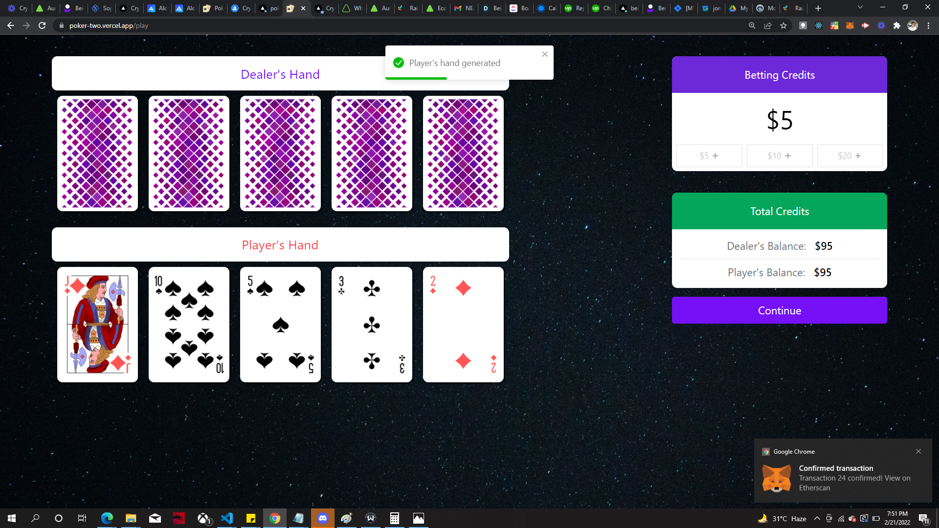
Task: Add $20 to the bet
Action: pos(850,155)
